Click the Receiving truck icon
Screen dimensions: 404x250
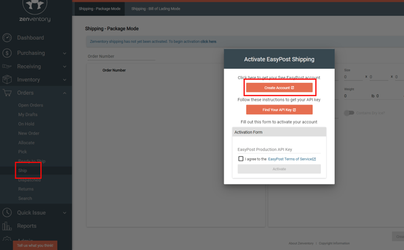coord(7,66)
